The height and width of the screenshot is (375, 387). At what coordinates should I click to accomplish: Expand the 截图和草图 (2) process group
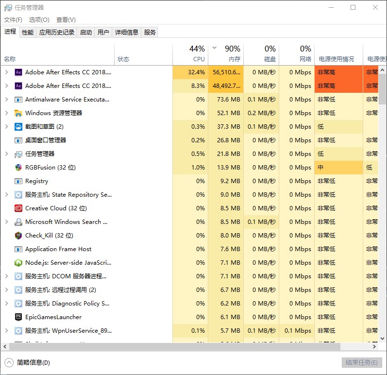7,126
